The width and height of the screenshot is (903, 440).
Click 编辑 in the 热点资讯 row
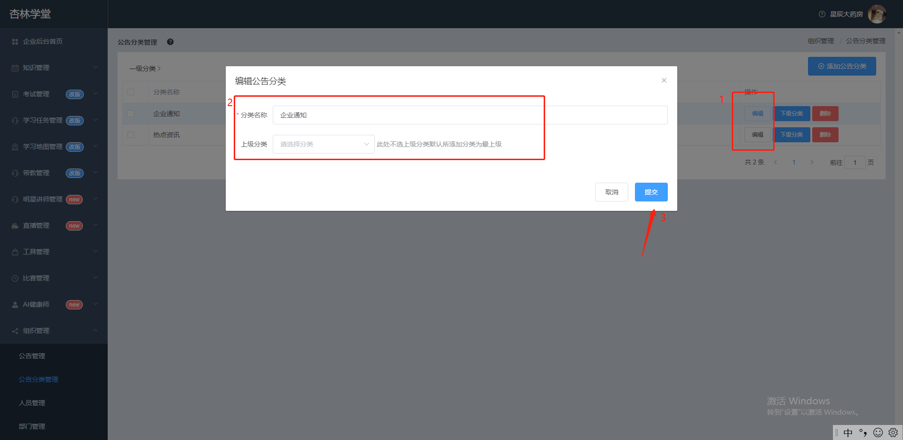(757, 135)
